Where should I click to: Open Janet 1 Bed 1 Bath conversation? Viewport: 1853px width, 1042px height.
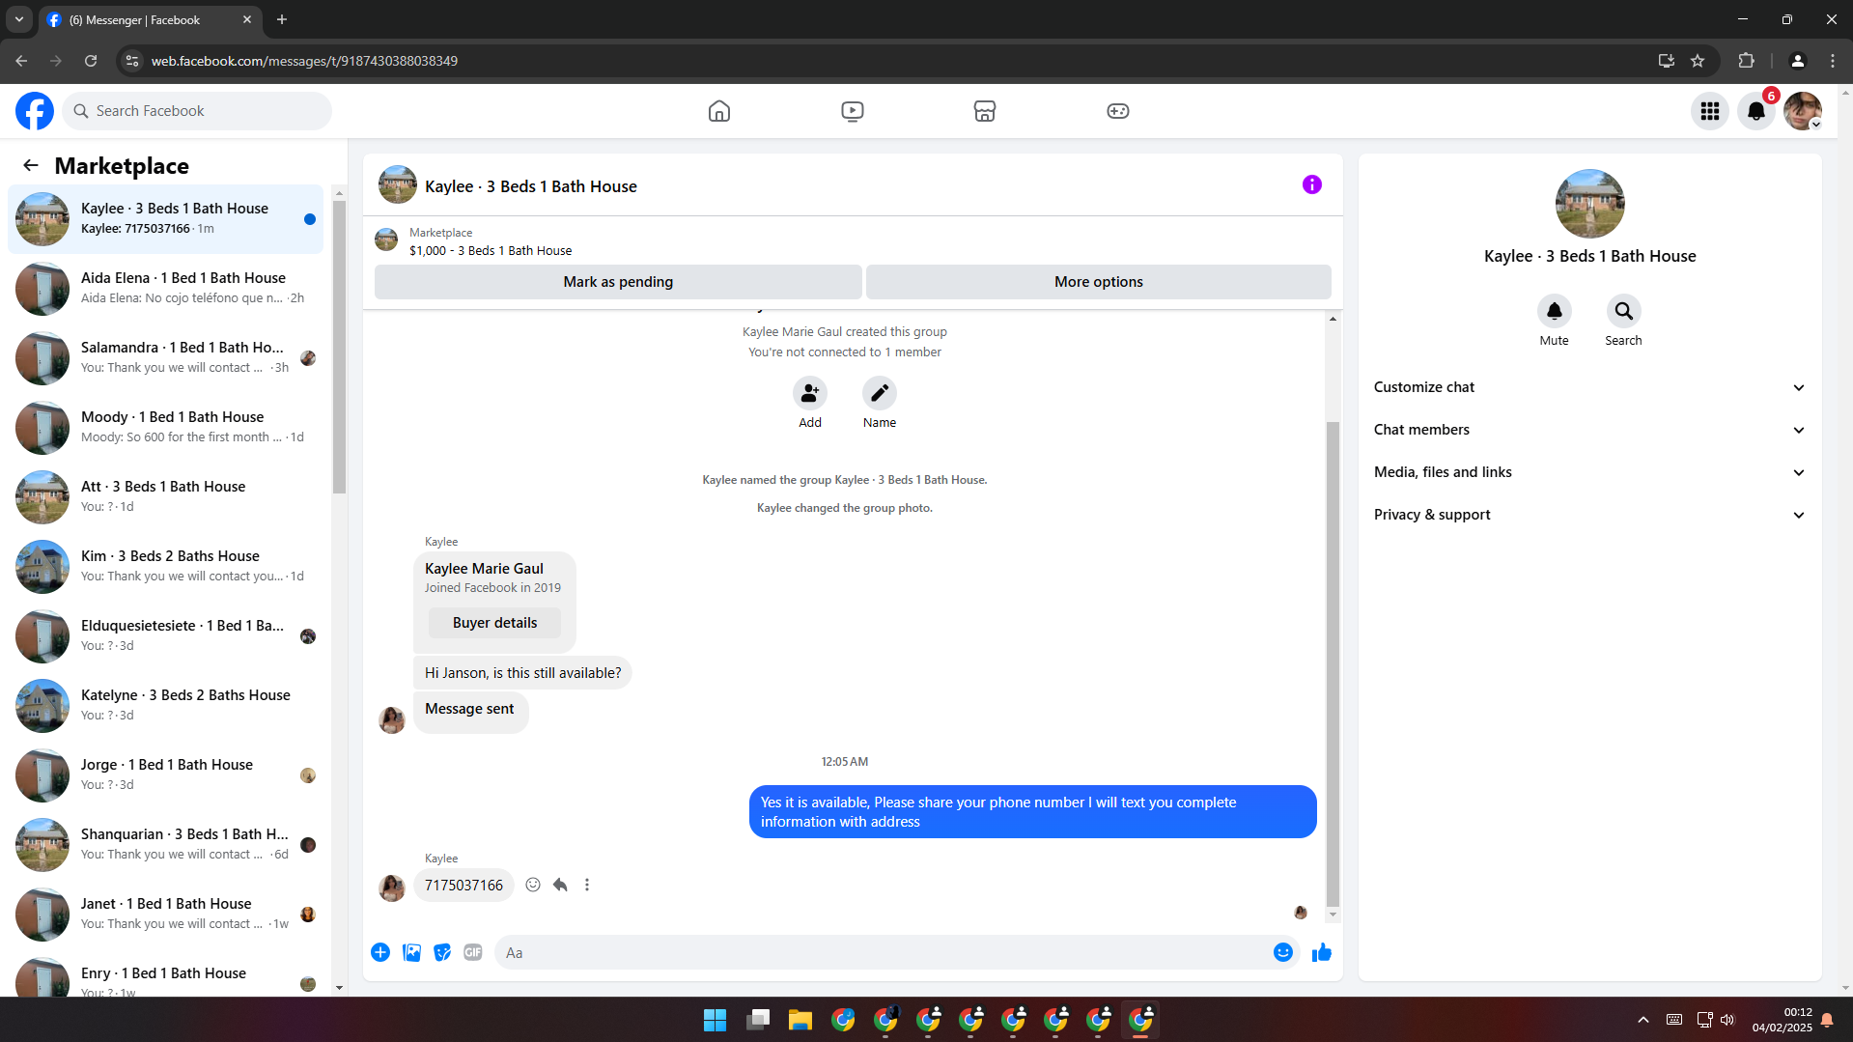point(165,914)
